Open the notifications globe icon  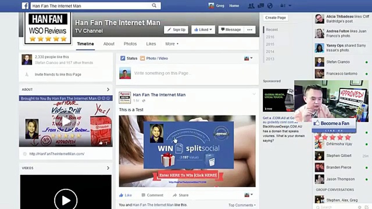click(270, 6)
